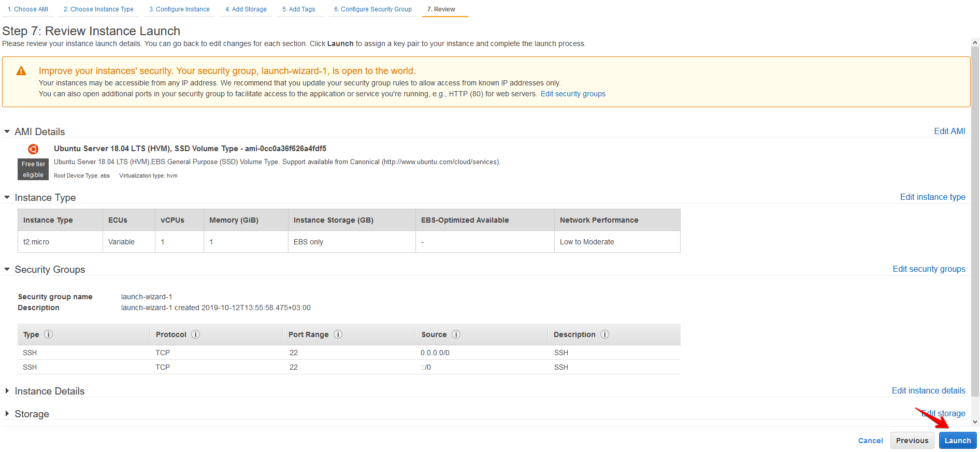Click the Cancel link
Image resolution: width=980 pixels, height=452 pixels.
[871, 441]
